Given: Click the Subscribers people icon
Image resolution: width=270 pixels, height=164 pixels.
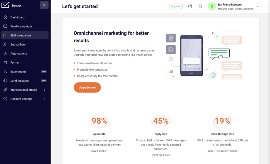Looking at the screenshot, I should (x=5, y=45).
